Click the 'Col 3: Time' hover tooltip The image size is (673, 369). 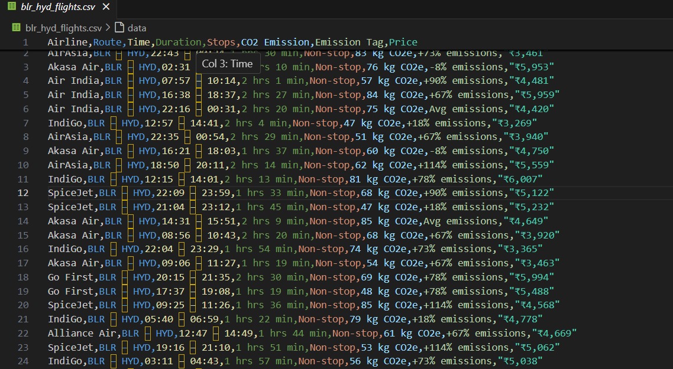[x=228, y=63]
